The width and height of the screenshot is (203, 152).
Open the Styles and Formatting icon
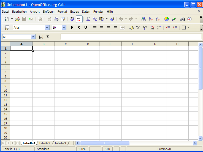point(7,28)
